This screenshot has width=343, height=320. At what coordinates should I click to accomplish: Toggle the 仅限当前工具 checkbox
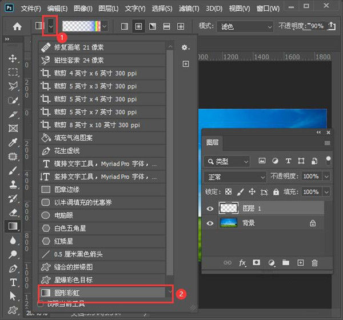(40, 304)
